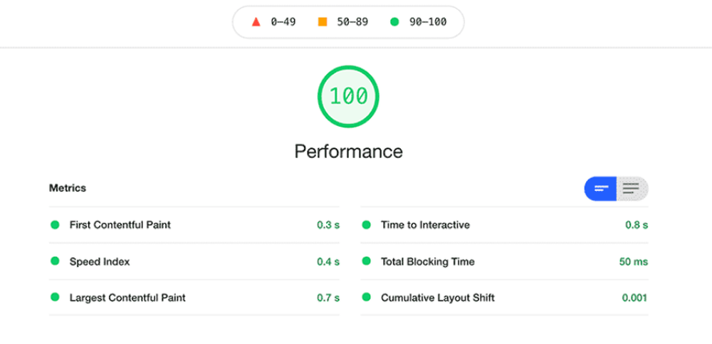Switch metrics to expanded description view

pos(632,189)
